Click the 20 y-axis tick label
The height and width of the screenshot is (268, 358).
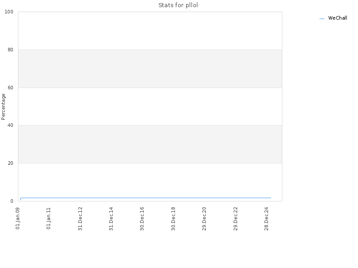[10, 163]
